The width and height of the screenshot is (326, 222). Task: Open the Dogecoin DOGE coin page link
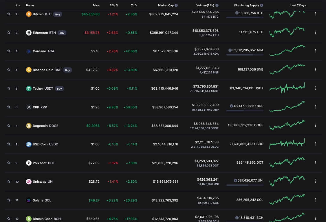(45, 126)
